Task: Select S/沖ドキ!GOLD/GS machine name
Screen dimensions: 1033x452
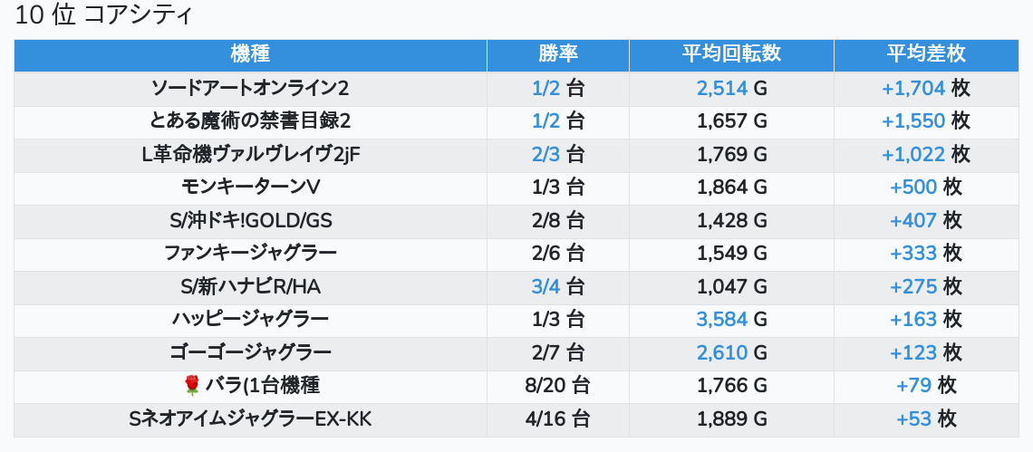Action: [250, 220]
